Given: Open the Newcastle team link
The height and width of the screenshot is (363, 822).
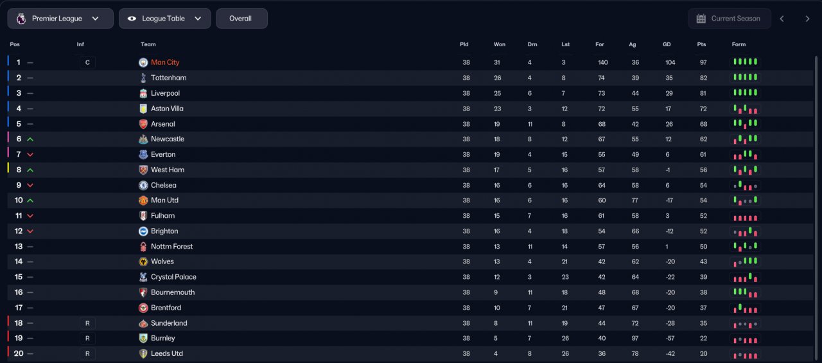Looking at the screenshot, I should (167, 139).
